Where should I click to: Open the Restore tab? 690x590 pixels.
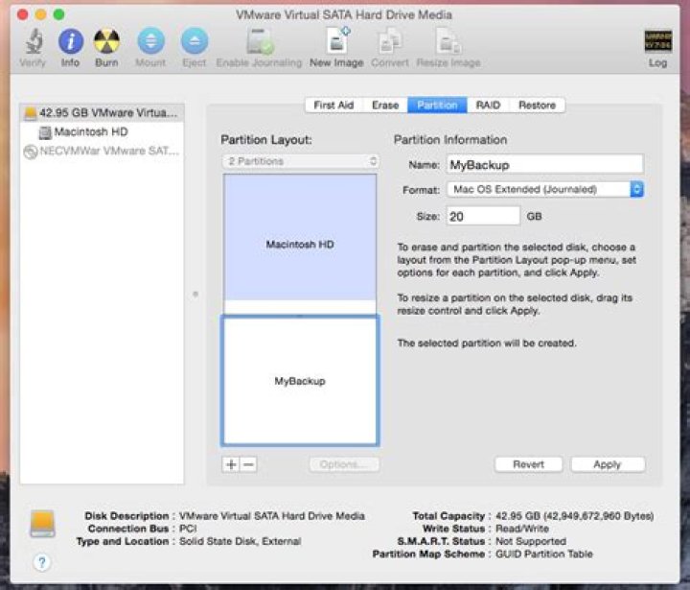coord(537,105)
